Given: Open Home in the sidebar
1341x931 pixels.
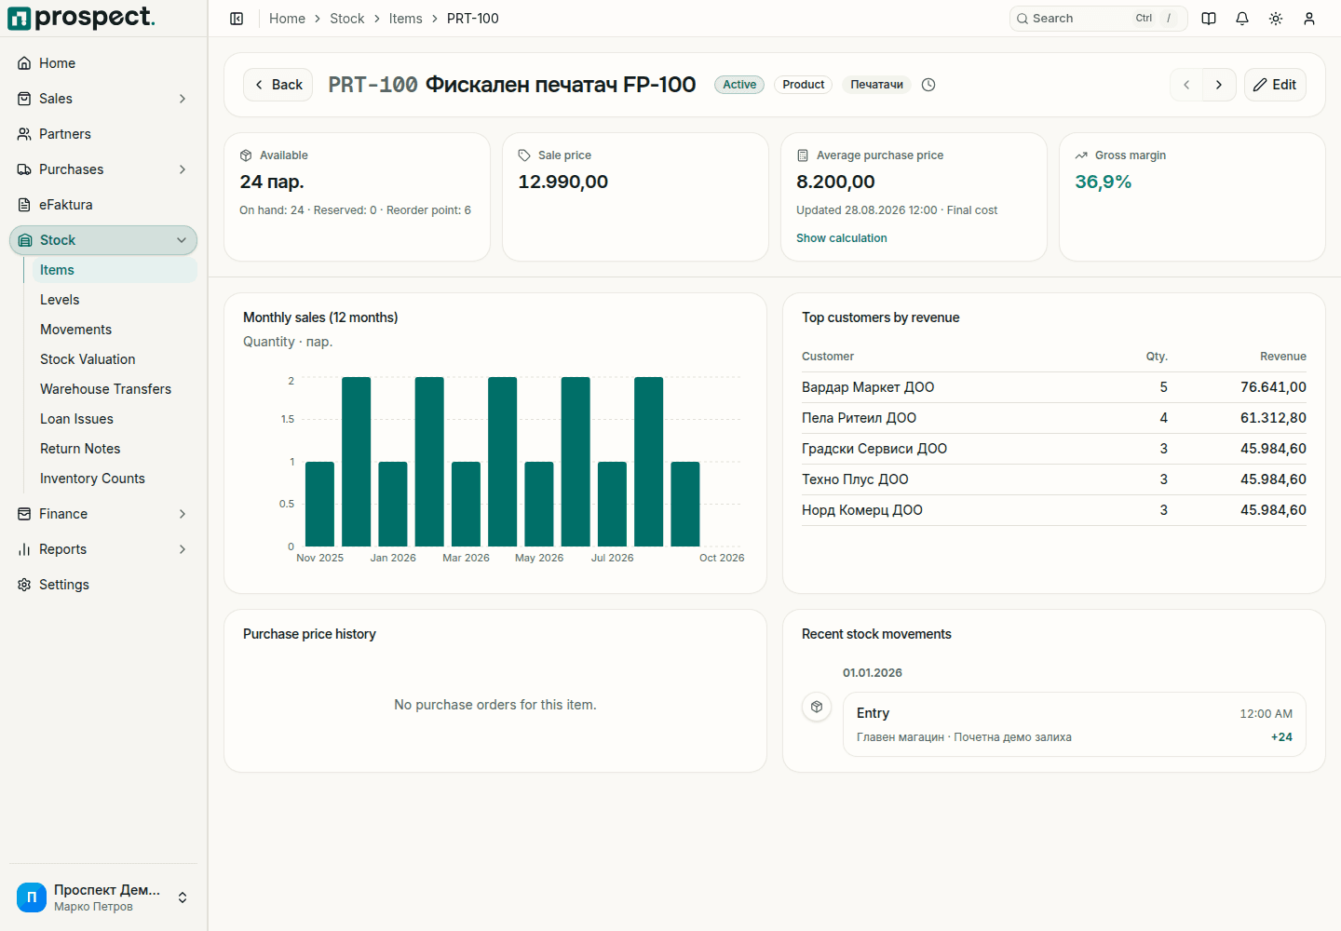Looking at the screenshot, I should 103,63.
